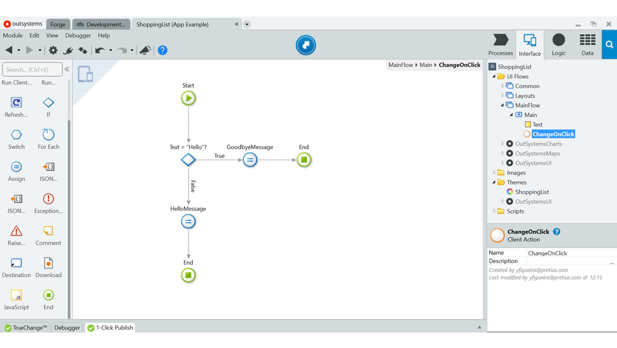Image resolution: width=617 pixels, height=348 pixels.
Task: Open the Debugger menu
Action: point(78,35)
